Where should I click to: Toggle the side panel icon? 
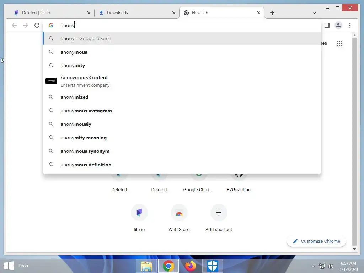tap(327, 25)
